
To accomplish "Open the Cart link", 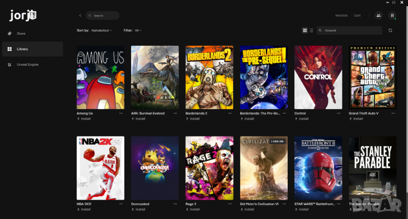I will tap(358, 16).
